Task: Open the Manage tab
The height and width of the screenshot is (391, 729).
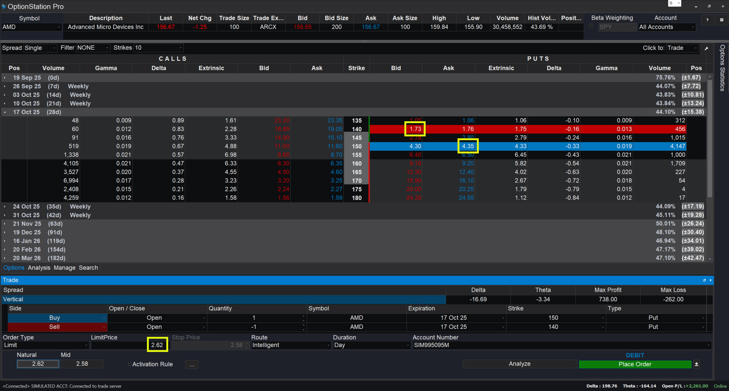Action: click(x=65, y=268)
